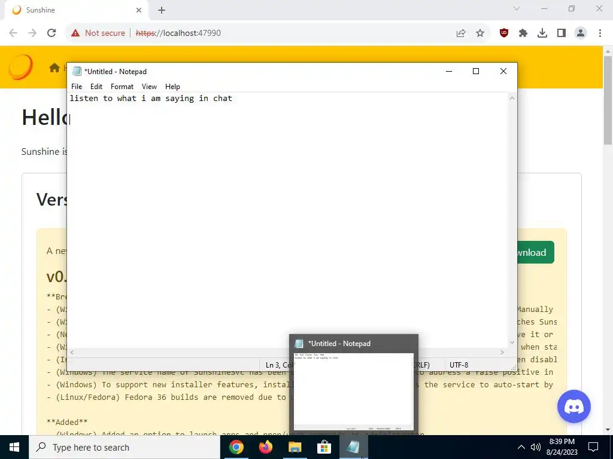Reload the Sunshine page
The height and width of the screenshot is (459, 613).
tap(51, 33)
